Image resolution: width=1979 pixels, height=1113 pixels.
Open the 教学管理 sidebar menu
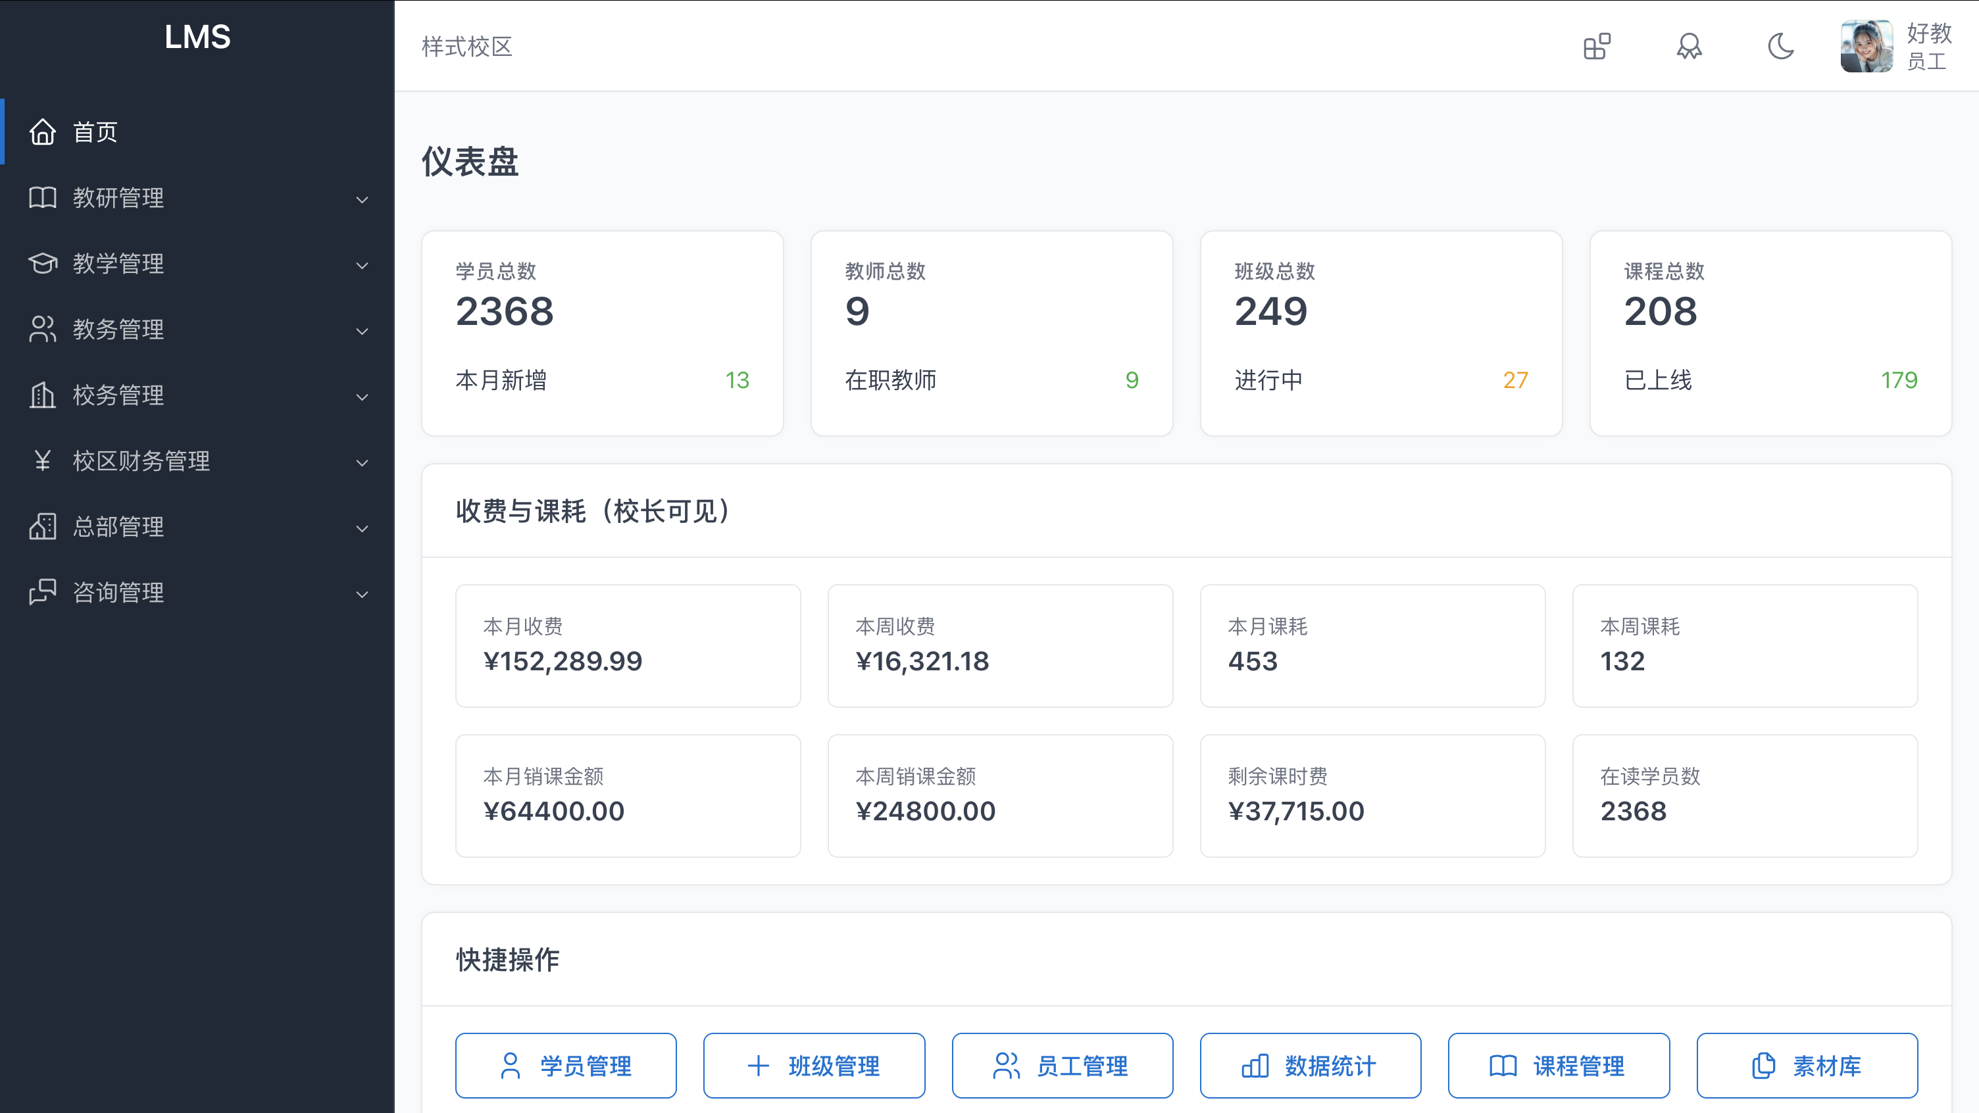118,264
